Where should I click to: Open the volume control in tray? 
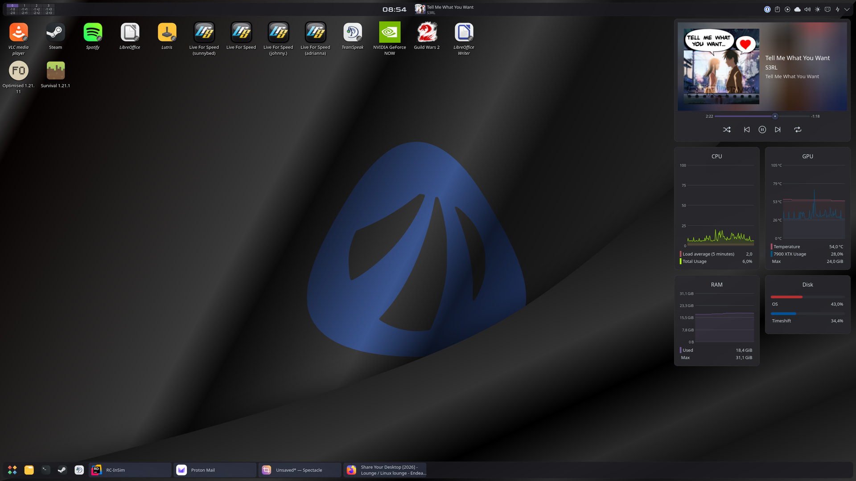click(x=807, y=9)
